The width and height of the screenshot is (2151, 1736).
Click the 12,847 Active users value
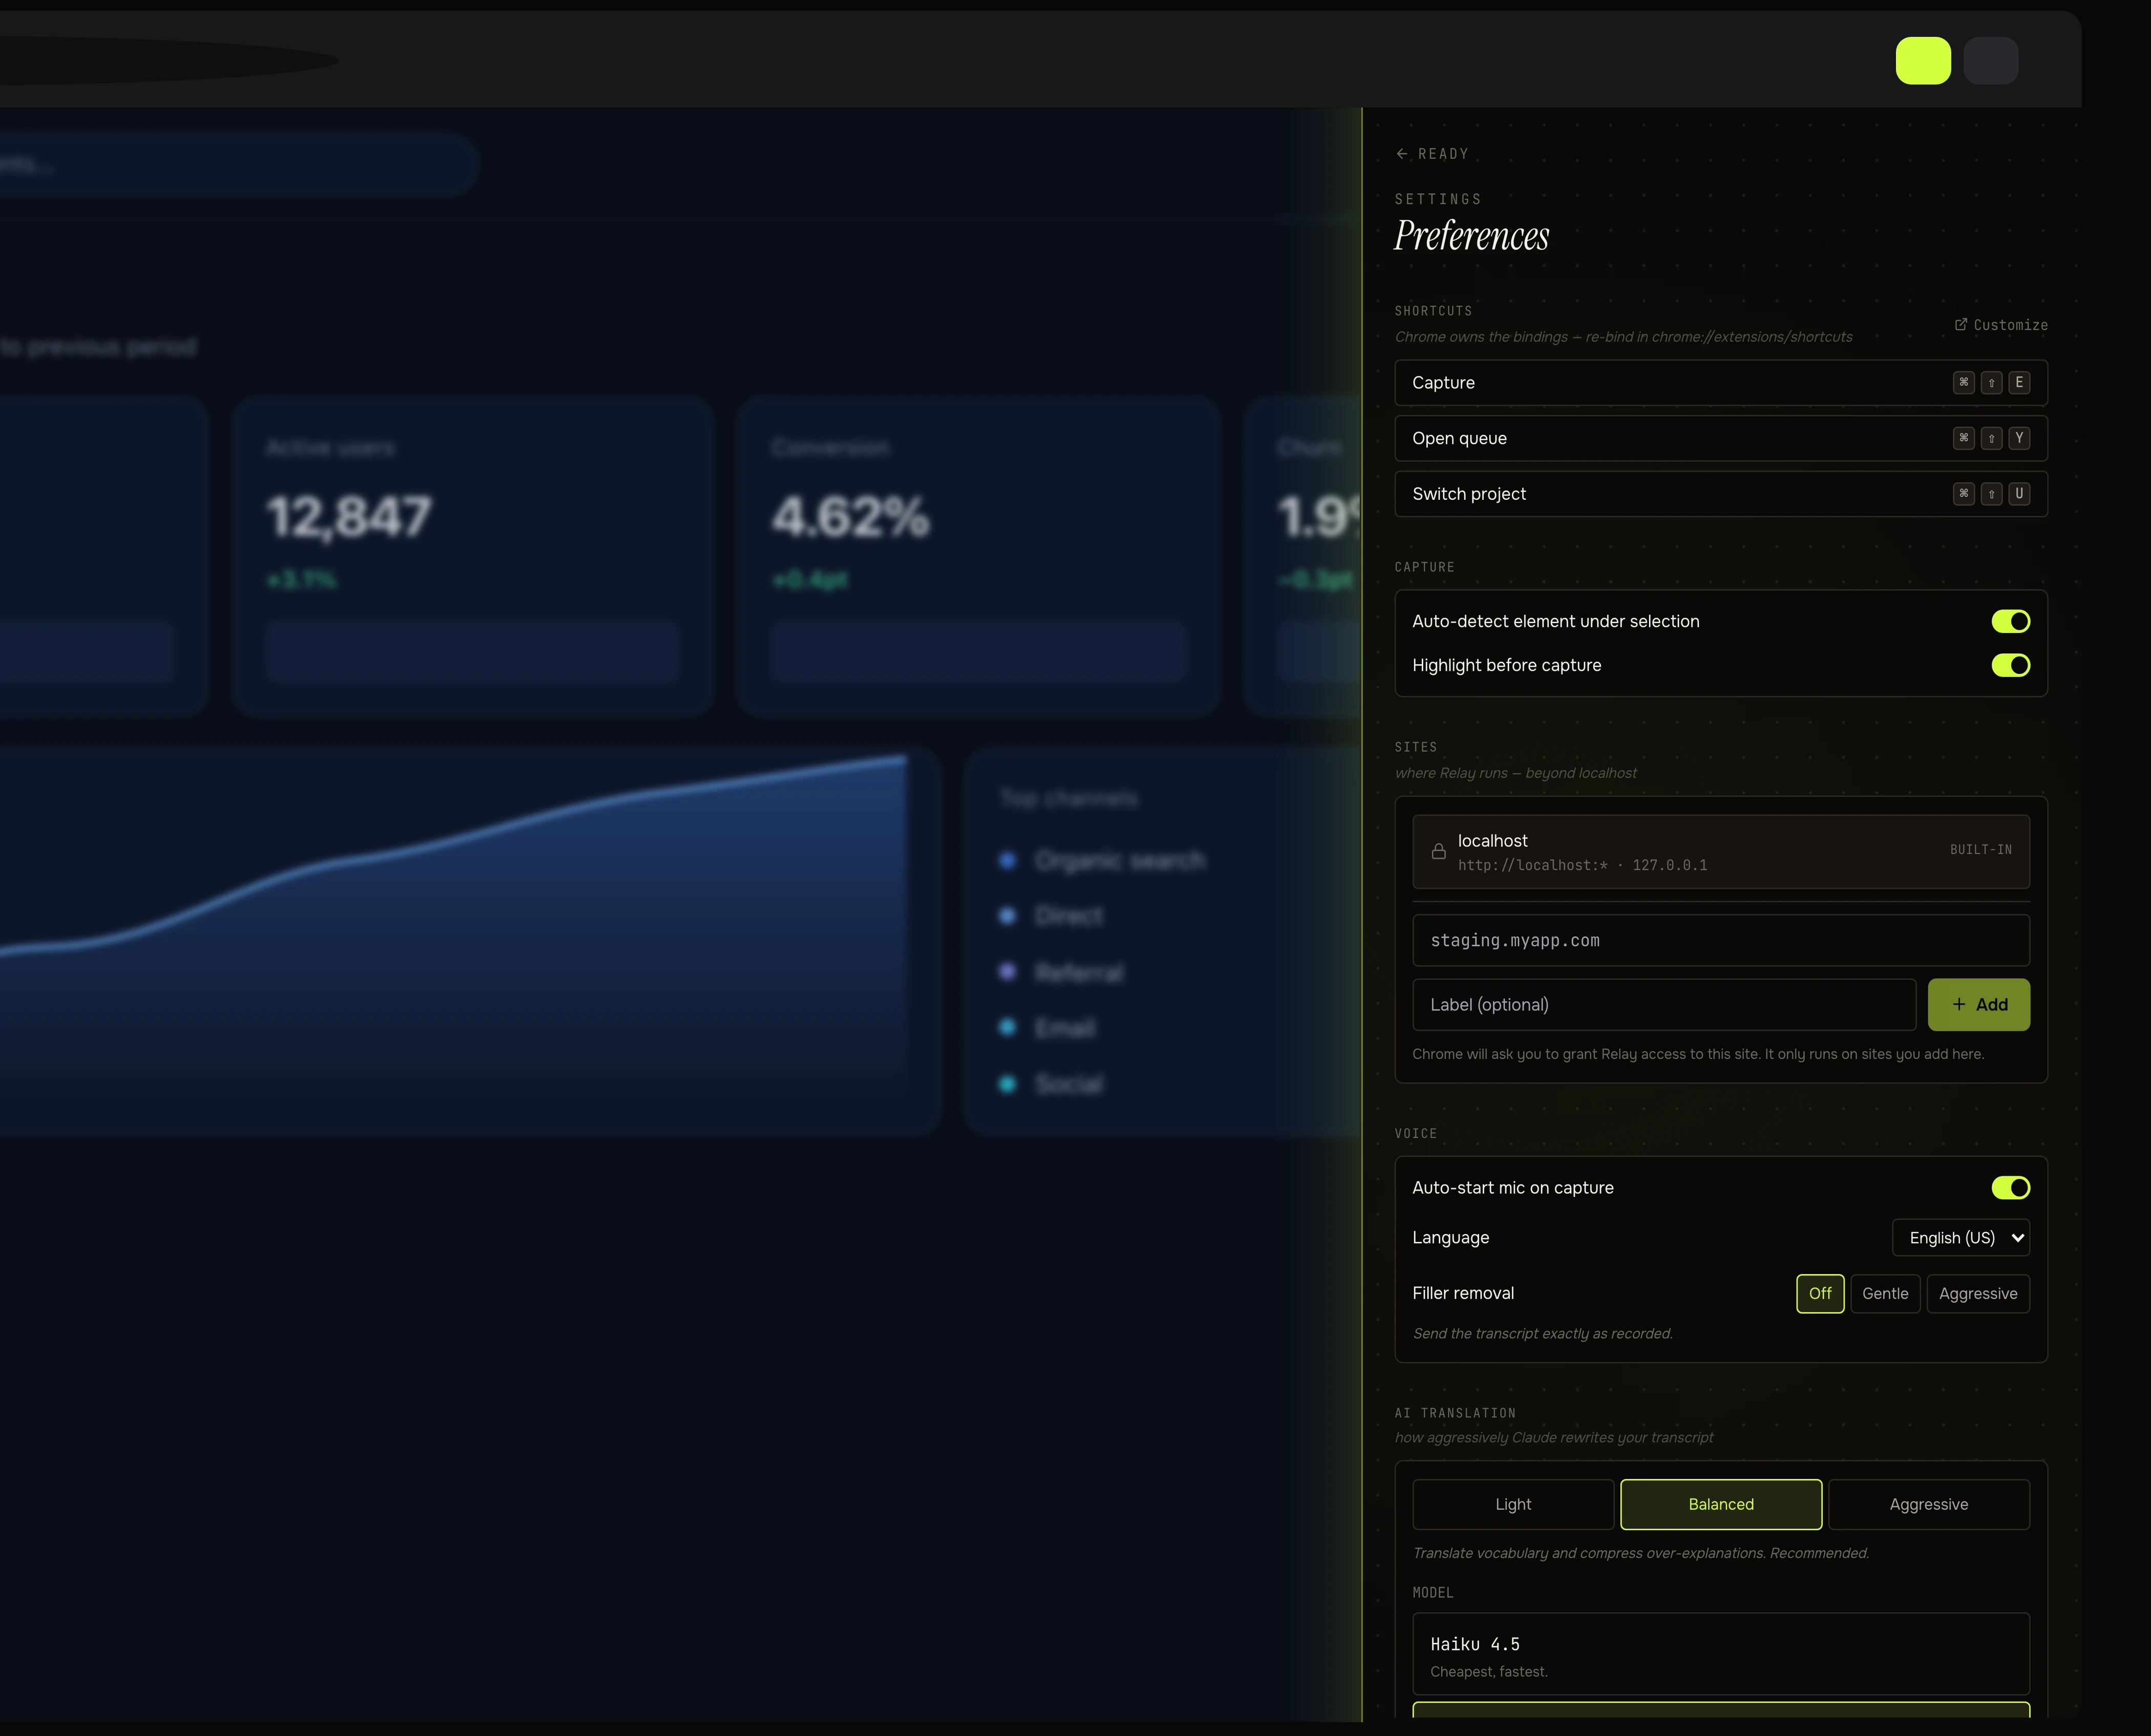pos(349,517)
